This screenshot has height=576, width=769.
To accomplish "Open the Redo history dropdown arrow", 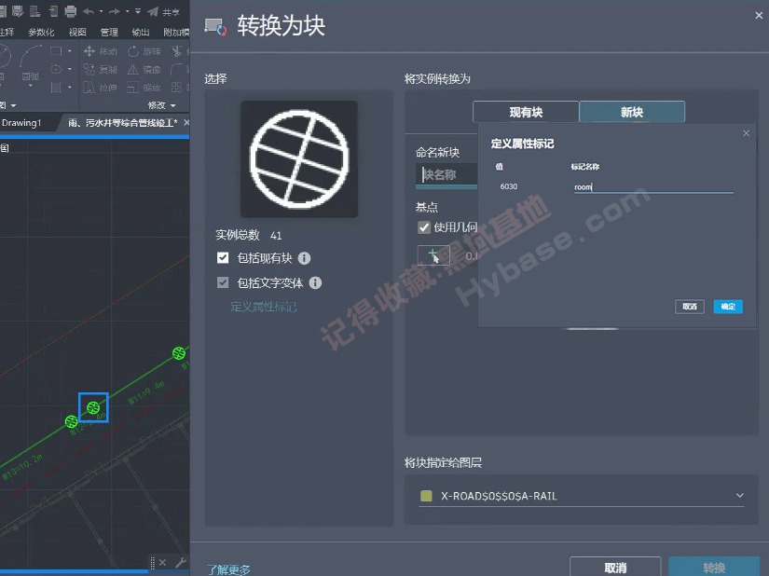I will click(128, 11).
